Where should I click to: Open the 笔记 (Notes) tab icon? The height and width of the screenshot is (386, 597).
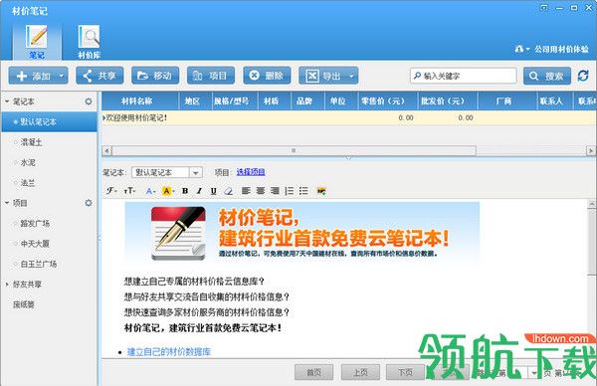pos(37,42)
